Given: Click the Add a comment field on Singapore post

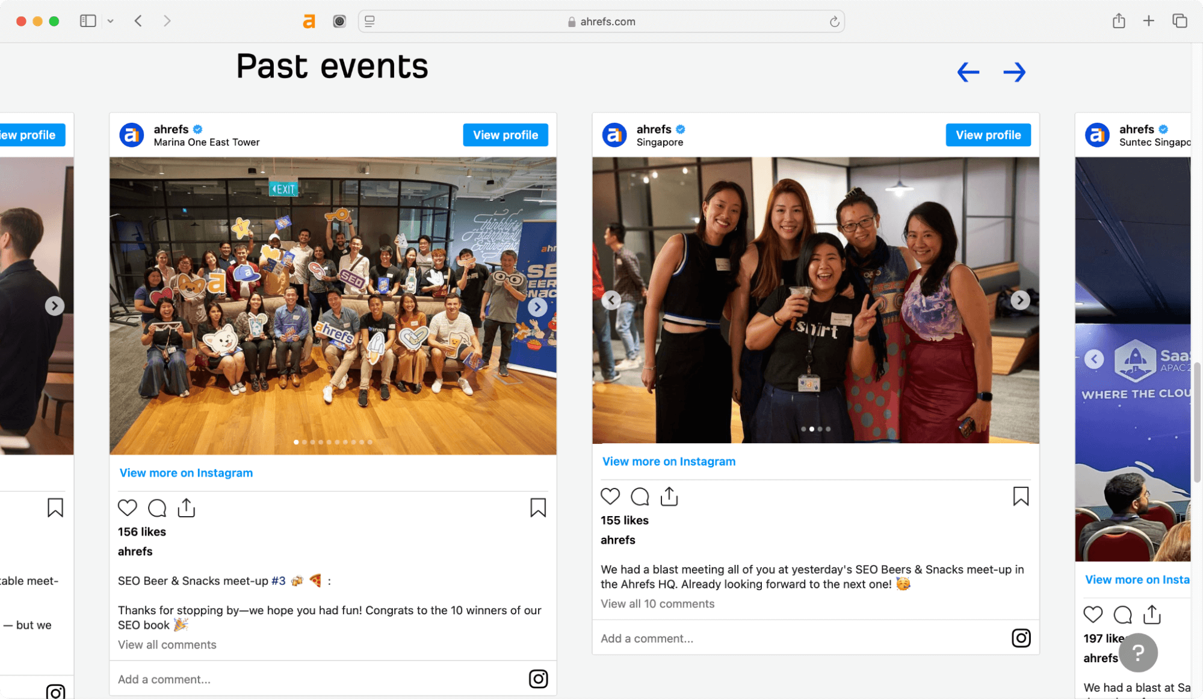Looking at the screenshot, I should tap(800, 638).
